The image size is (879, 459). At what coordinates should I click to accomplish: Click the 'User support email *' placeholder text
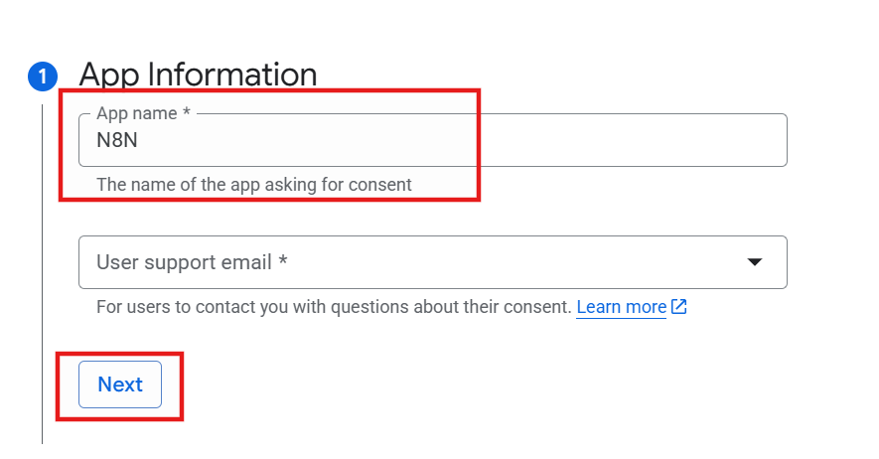click(x=192, y=262)
